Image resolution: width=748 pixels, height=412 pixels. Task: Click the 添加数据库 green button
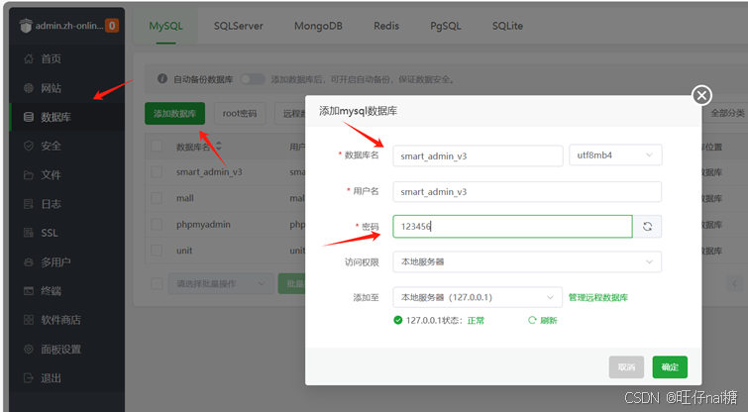click(x=174, y=114)
